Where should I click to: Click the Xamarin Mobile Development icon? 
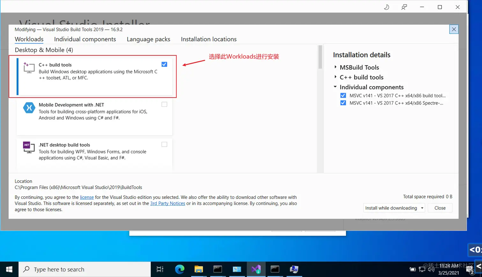29,107
